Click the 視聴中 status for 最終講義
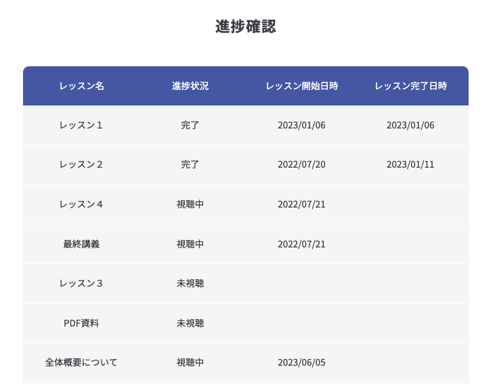The width and height of the screenshot is (495, 384). pos(190,244)
